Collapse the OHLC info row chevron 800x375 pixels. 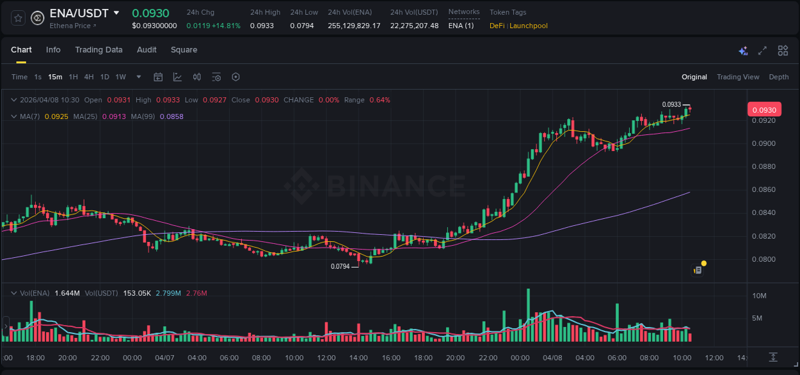click(14, 100)
